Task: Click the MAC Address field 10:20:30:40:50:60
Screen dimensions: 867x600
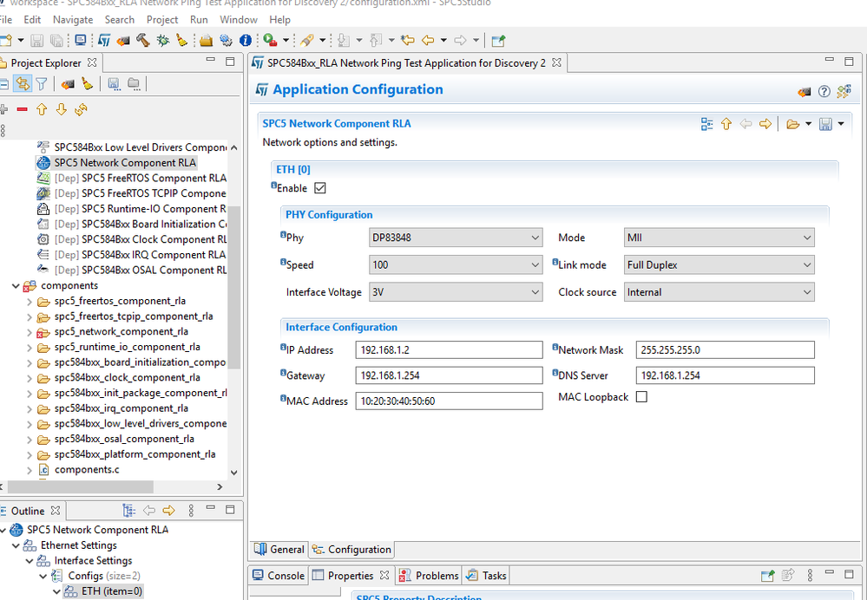Action: (449, 401)
